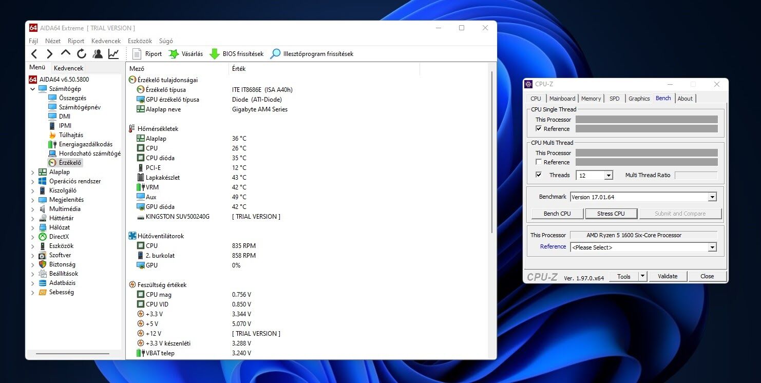Toggle Single Thread Reference checkbox in CPU-Z
Viewport: 761px width, 383px height.
pos(539,129)
